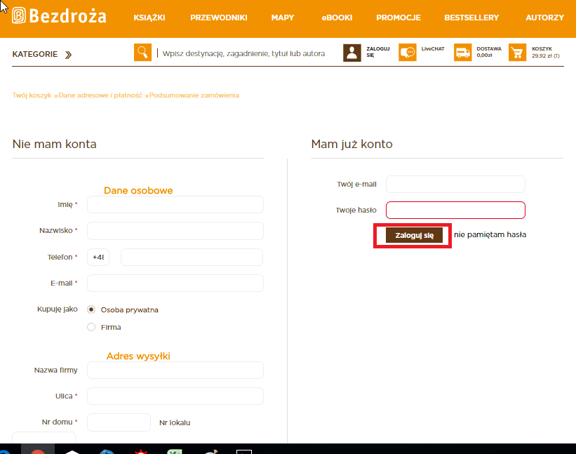The image size is (576, 454).
Task: Click the Twoje hasło password field
Action: pos(455,210)
